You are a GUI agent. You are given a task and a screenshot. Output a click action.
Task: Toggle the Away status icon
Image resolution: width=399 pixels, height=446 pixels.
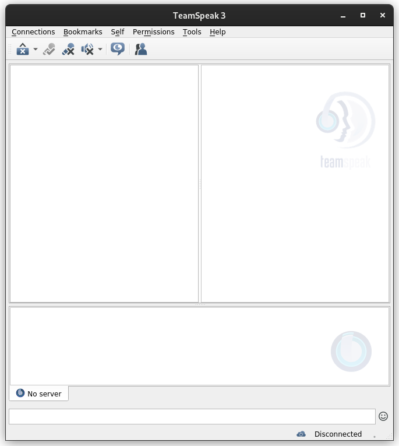[23, 49]
